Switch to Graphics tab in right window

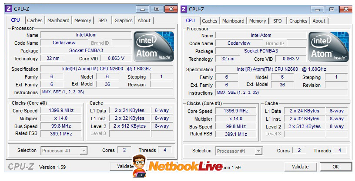click(x=298, y=21)
